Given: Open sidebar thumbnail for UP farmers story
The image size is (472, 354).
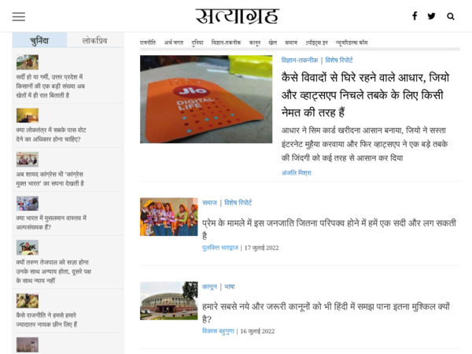Looking at the screenshot, I should [28, 62].
